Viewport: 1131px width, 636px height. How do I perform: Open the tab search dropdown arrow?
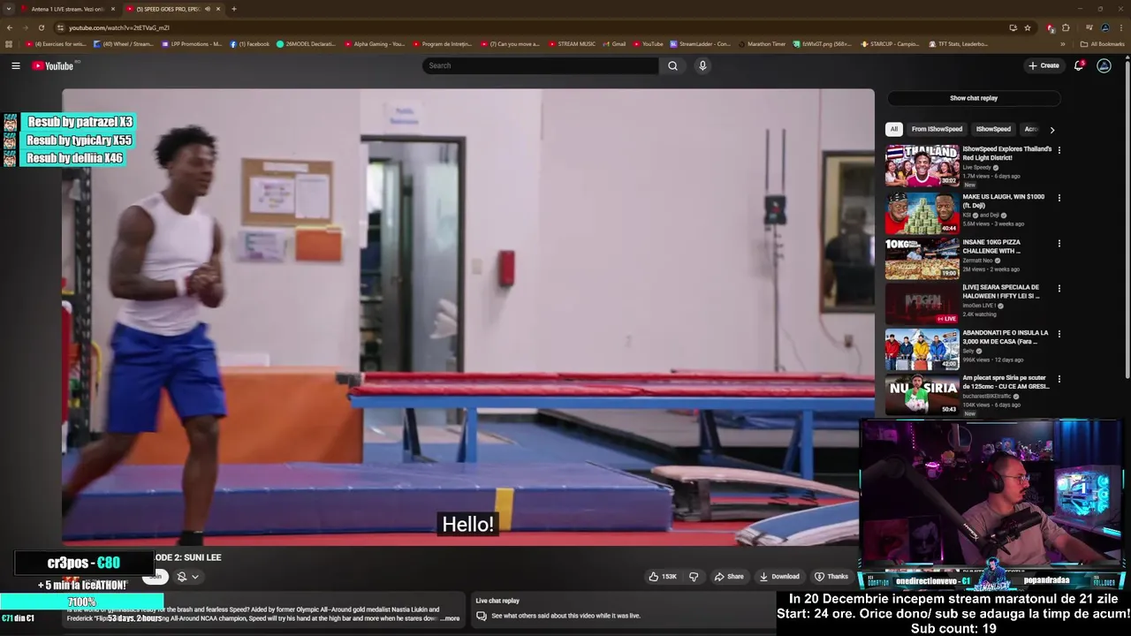tap(8, 9)
